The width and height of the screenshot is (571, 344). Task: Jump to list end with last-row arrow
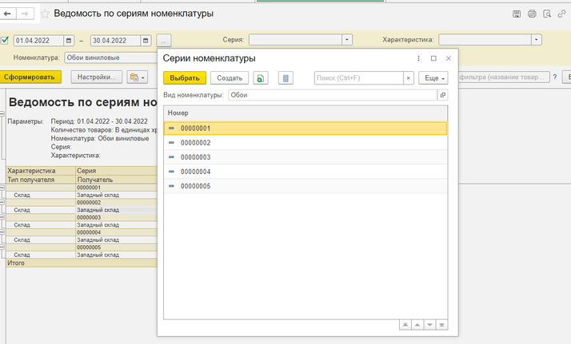point(442,325)
